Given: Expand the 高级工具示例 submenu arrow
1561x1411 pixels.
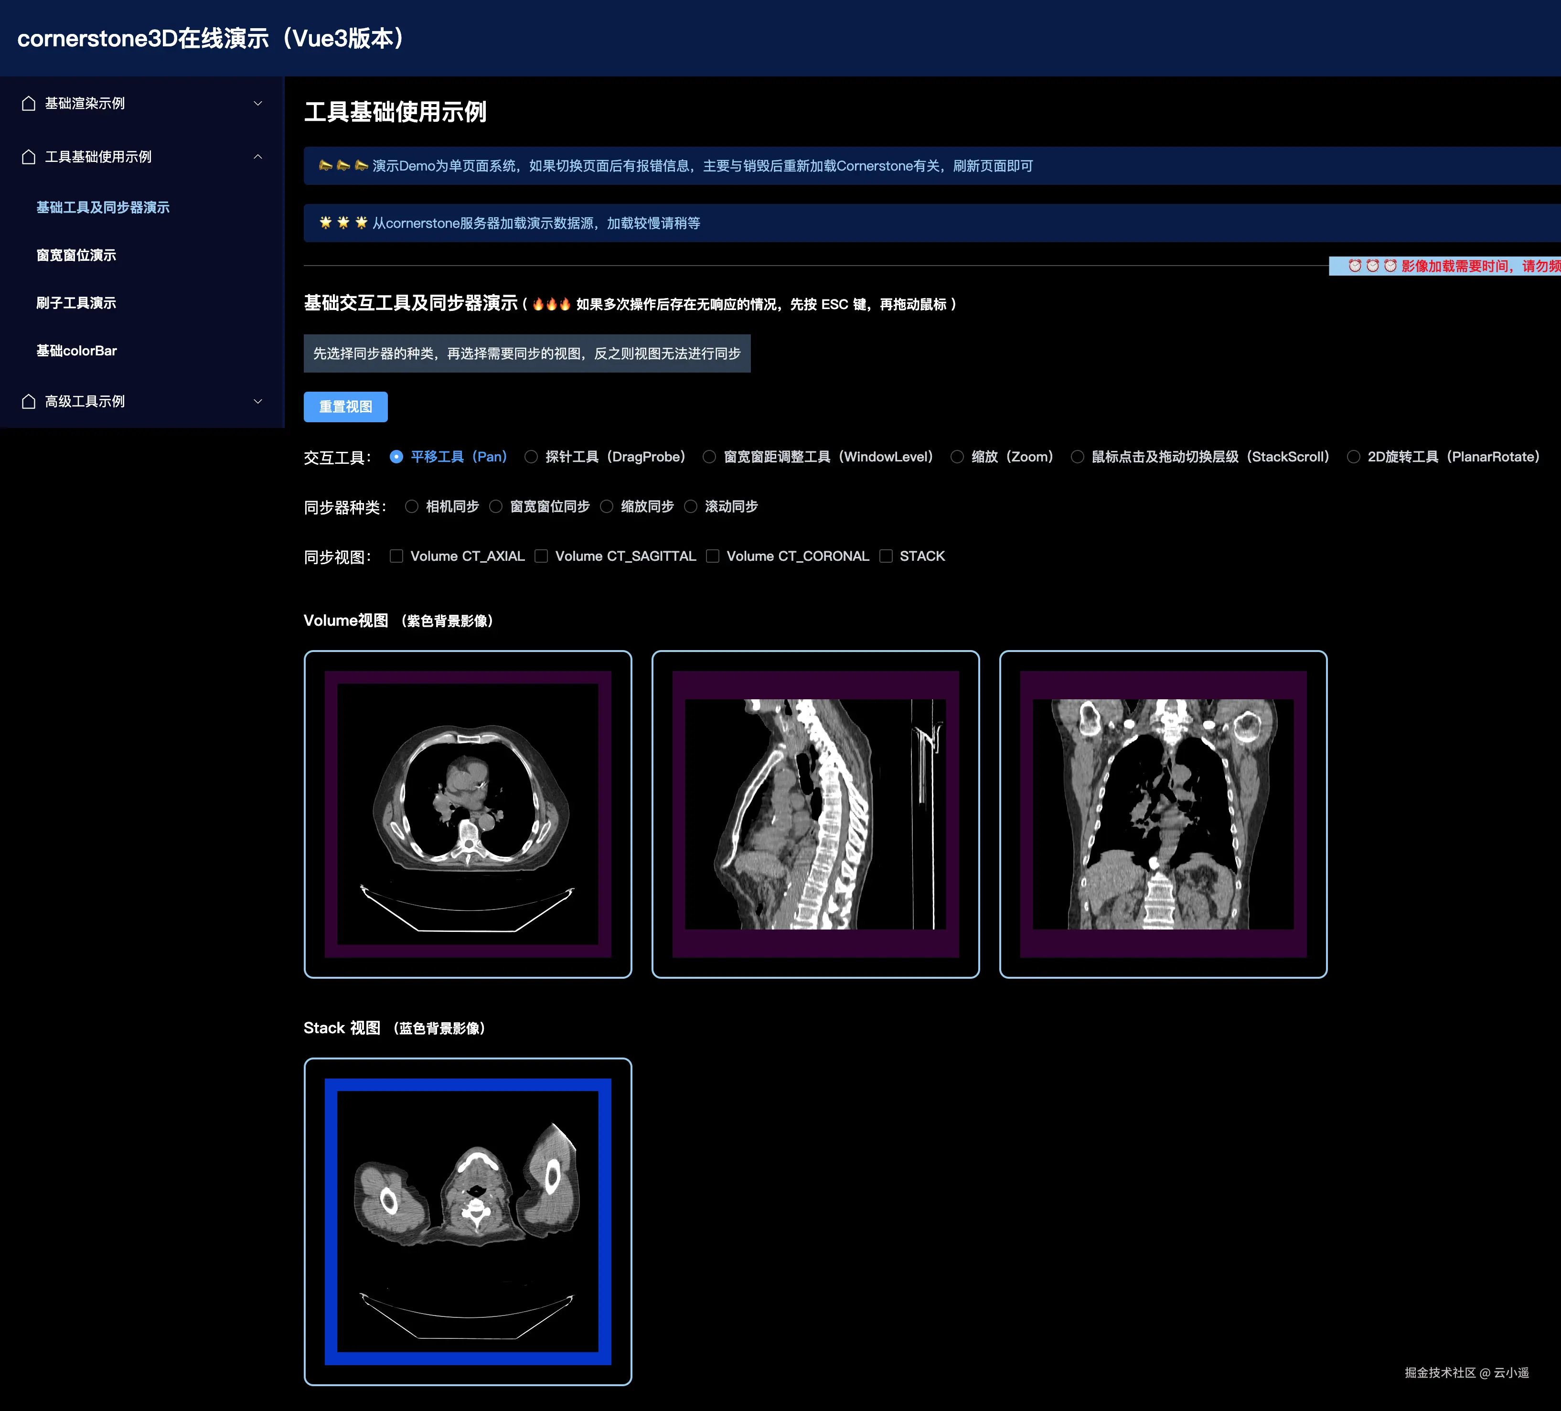Looking at the screenshot, I should click(258, 401).
